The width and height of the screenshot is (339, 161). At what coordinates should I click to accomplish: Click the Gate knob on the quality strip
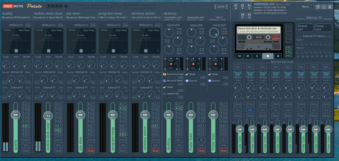point(17,64)
